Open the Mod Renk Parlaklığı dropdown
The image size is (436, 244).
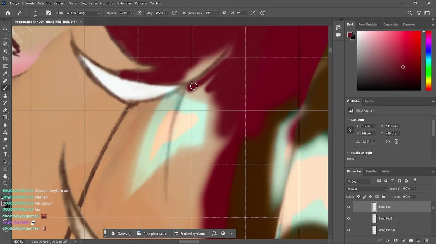83,13
